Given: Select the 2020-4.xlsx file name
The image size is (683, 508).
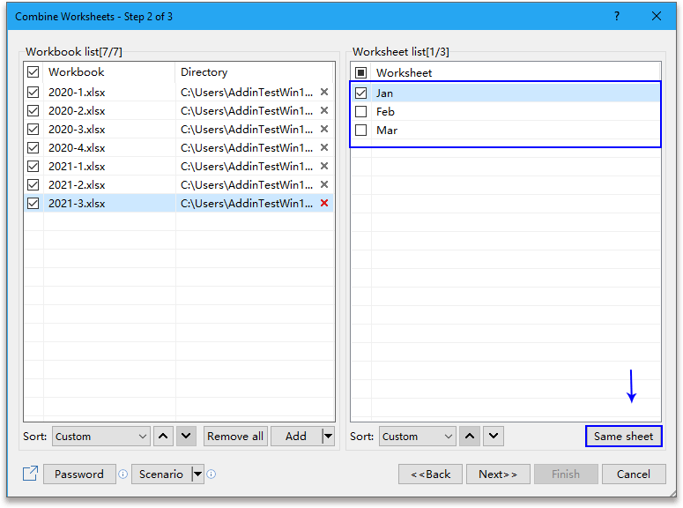Looking at the screenshot, I should coord(77,148).
